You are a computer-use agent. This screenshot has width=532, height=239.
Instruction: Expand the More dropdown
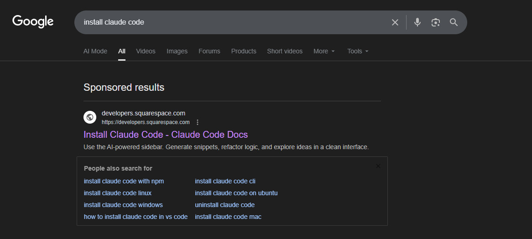324,51
